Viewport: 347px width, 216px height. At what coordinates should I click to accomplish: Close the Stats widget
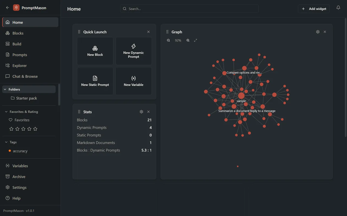tap(148, 112)
